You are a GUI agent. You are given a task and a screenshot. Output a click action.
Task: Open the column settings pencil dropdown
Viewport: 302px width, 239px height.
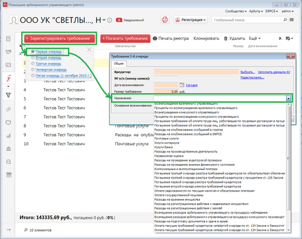click(x=289, y=38)
